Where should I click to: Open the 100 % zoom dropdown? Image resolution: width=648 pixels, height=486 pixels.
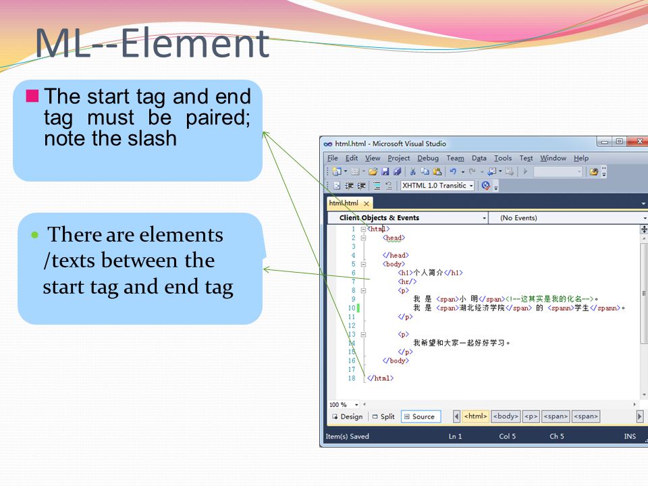pyautogui.click(x=356, y=404)
